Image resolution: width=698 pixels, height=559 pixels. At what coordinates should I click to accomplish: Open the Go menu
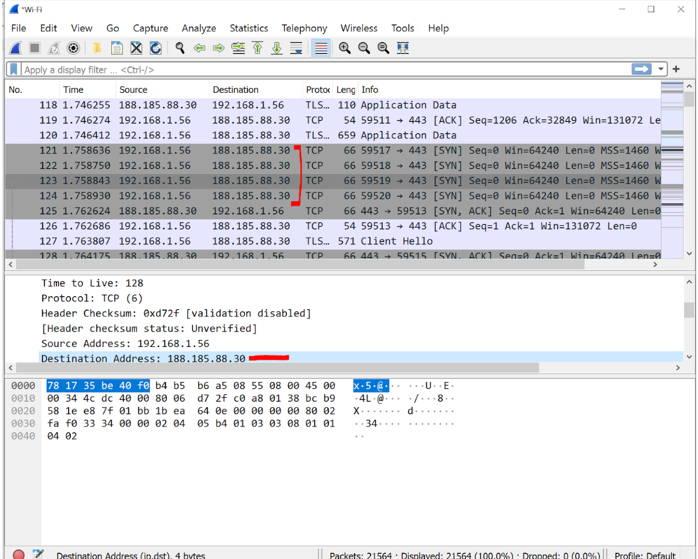pos(113,28)
